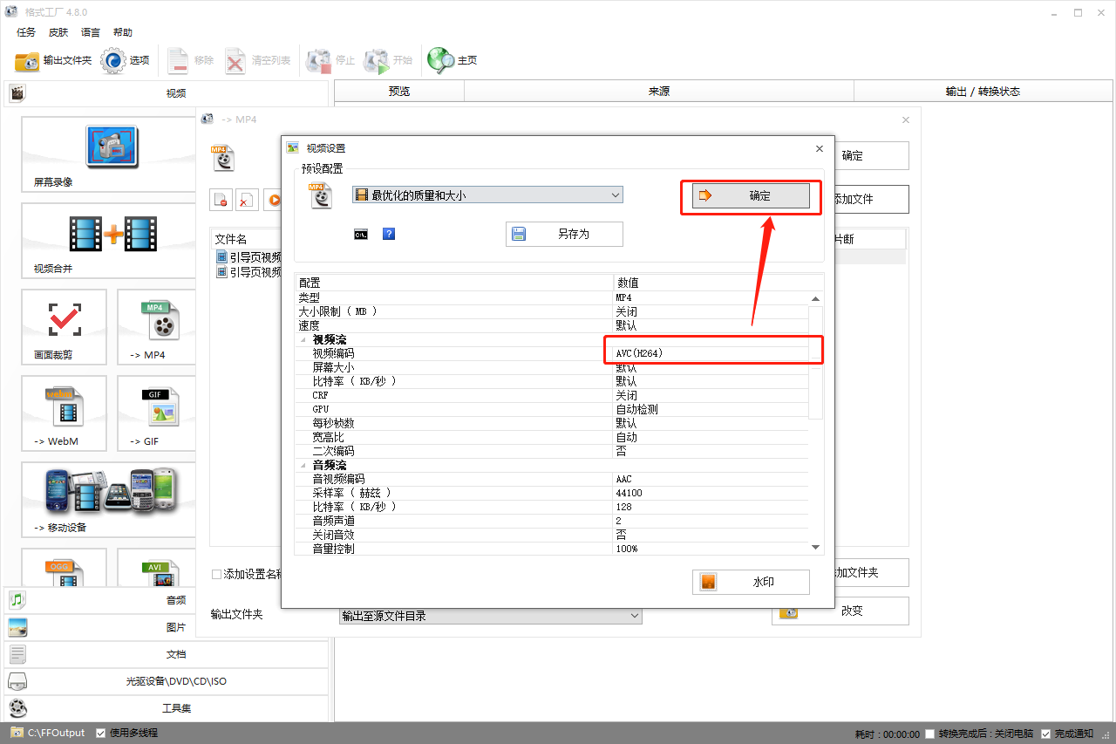This screenshot has width=1116, height=744.
Task: Open the 视频合并 video merge tool
Action: (112, 234)
